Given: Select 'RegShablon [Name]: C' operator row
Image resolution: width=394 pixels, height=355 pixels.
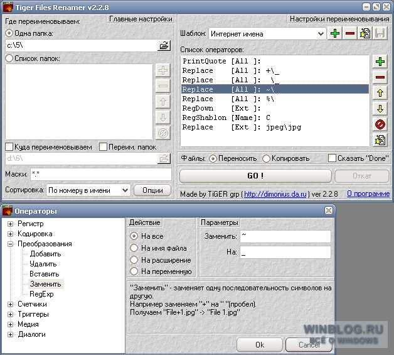Looking at the screenshot, I should tap(275, 117).
